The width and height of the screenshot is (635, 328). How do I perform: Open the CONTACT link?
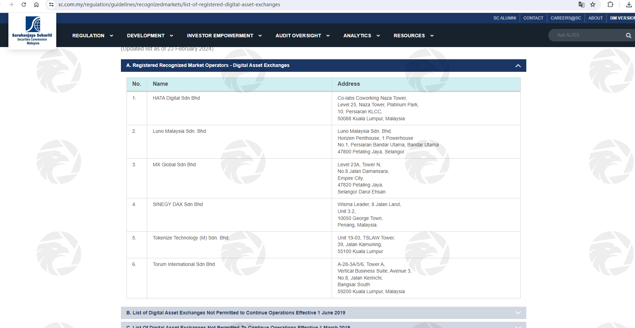click(533, 18)
